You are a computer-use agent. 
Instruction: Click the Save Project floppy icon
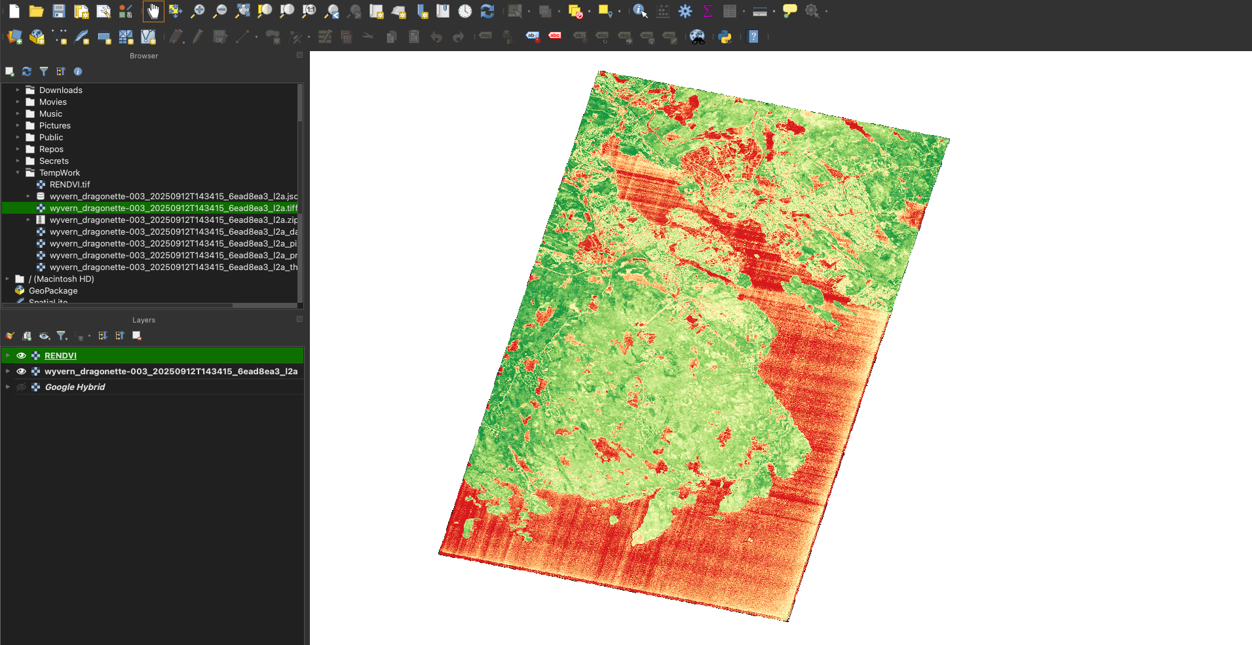pos(59,11)
